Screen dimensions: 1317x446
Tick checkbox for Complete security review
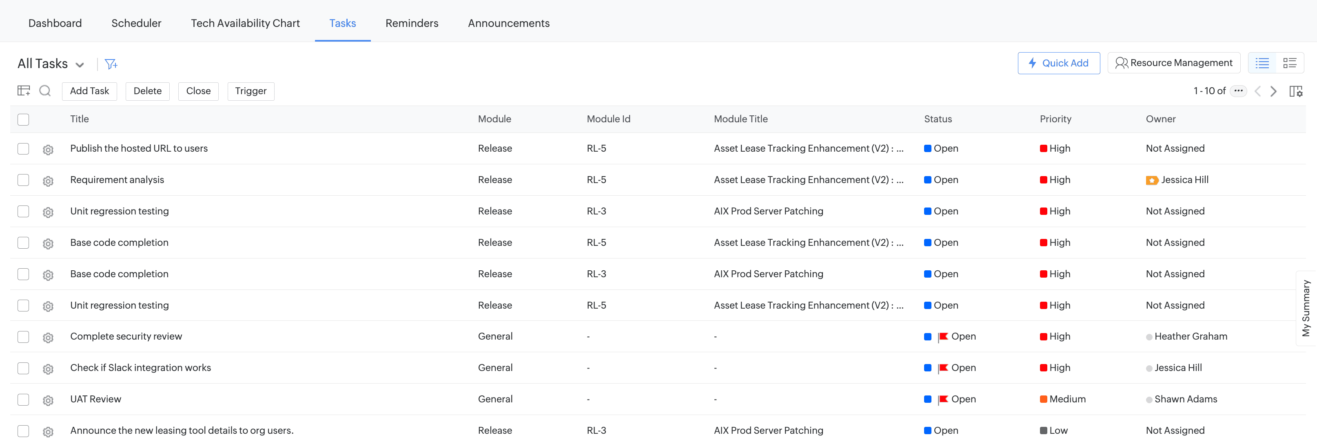click(24, 337)
